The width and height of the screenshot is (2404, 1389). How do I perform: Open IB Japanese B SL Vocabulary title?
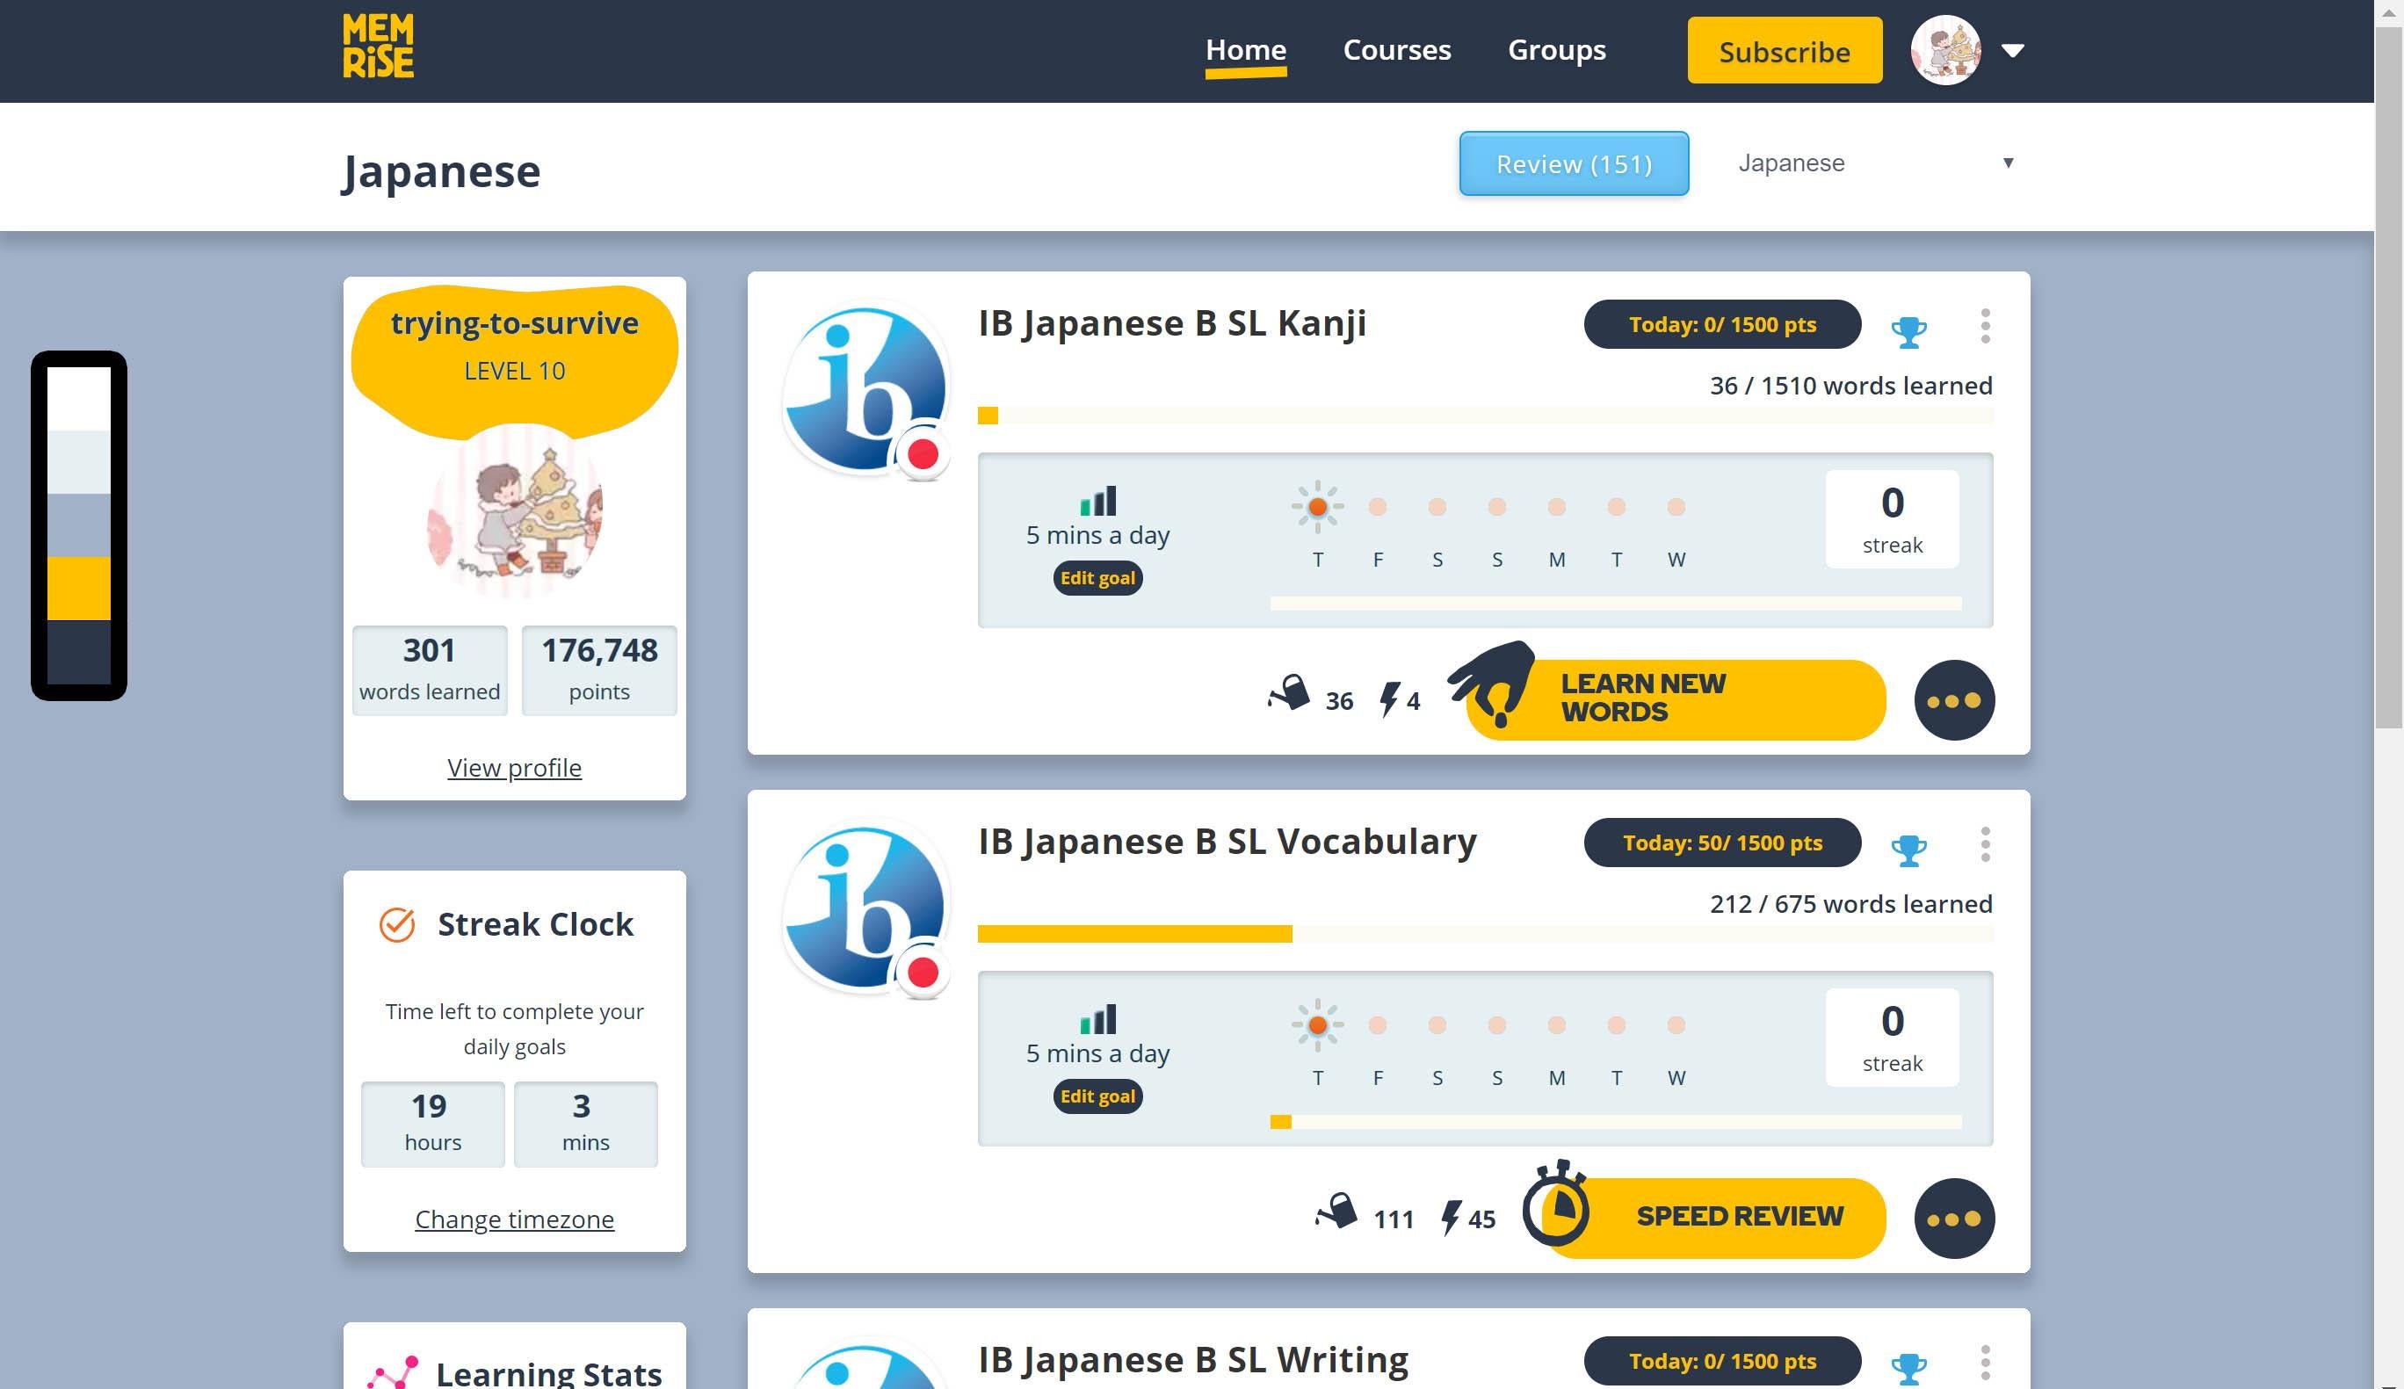pyautogui.click(x=1227, y=842)
